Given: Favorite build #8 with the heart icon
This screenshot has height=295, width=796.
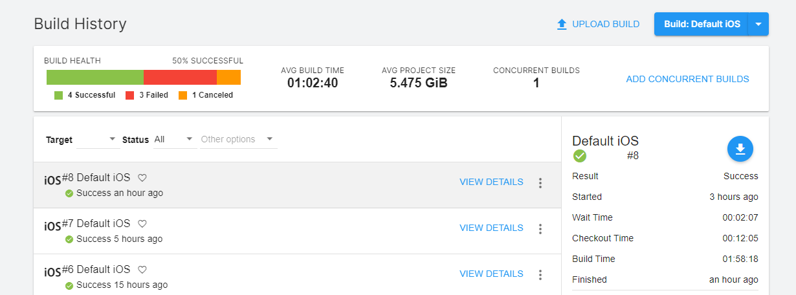Looking at the screenshot, I should point(142,178).
